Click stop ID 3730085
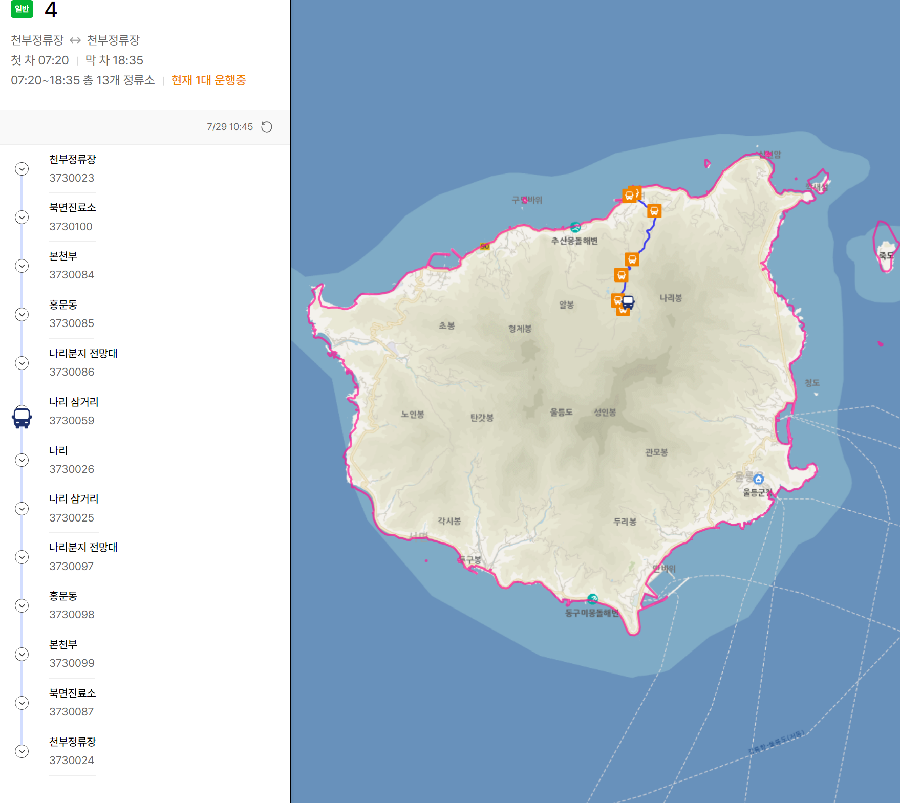The width and height of the screenshot is (900, 803). pos(72,323)
